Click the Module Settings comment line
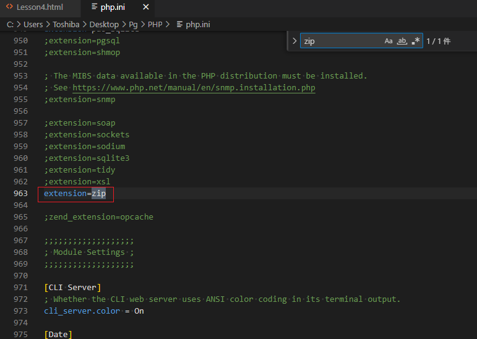Image resolution: width=477 pixels, height=339 pixels. click(89, 252)
